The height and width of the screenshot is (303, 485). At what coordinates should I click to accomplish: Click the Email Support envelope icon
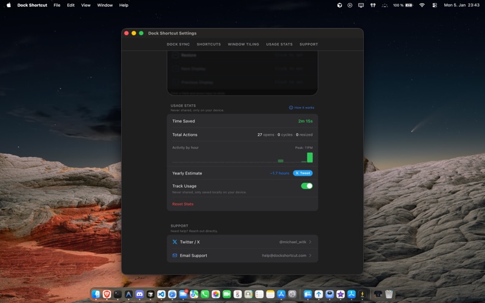pos(175,255)
